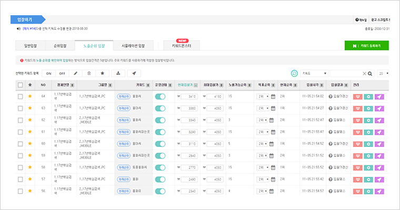Click the magnifier search icon

tap(370, 73)
